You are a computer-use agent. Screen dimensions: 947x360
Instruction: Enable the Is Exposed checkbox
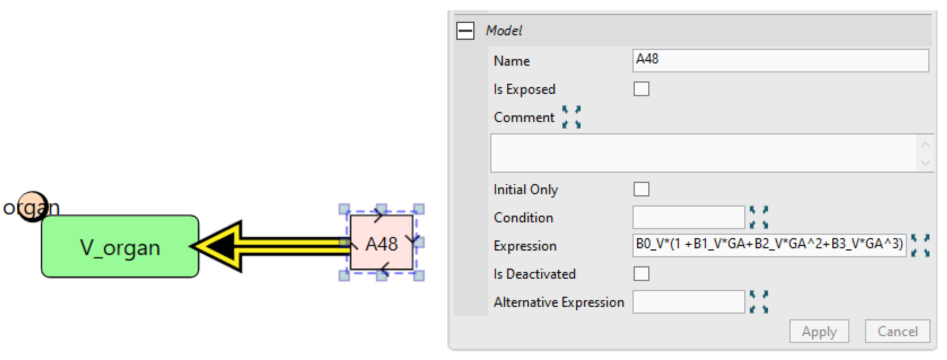641,89
